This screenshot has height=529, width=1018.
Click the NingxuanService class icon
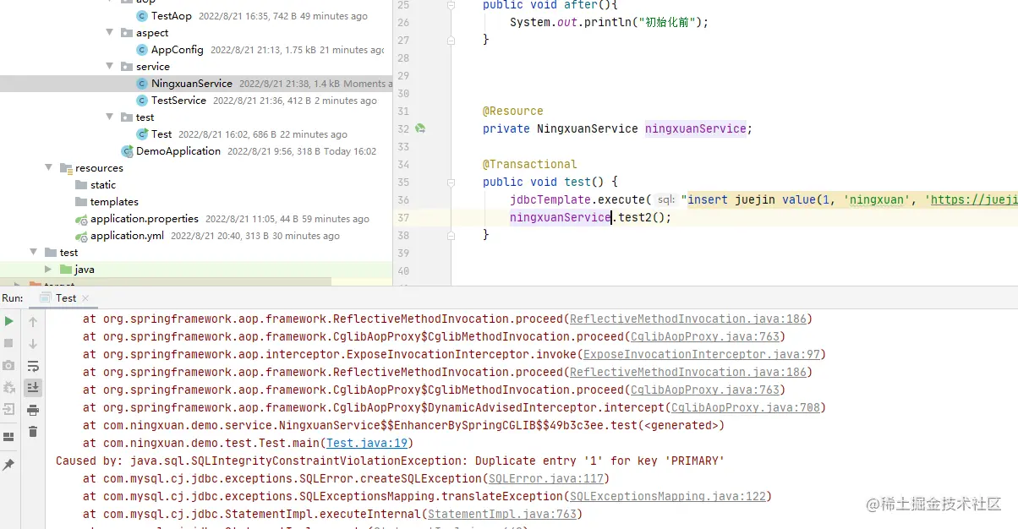(x=142, y=84)
